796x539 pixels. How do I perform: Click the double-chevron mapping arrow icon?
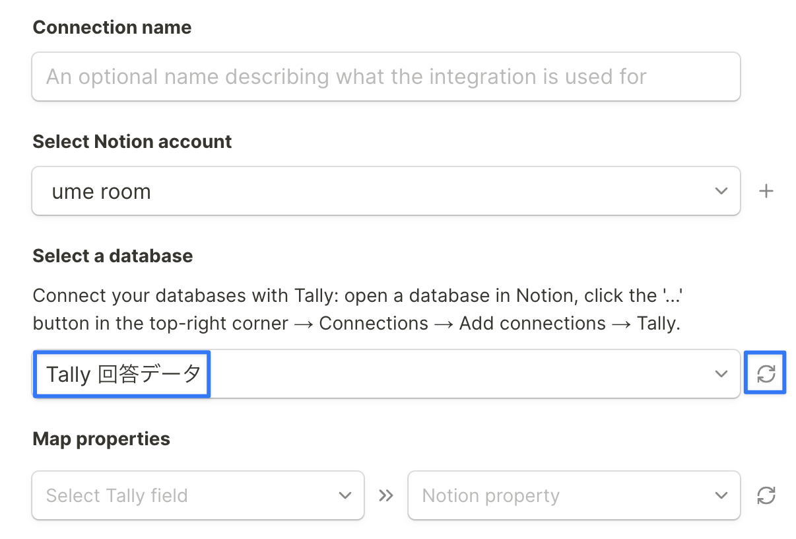coord(386,495)
